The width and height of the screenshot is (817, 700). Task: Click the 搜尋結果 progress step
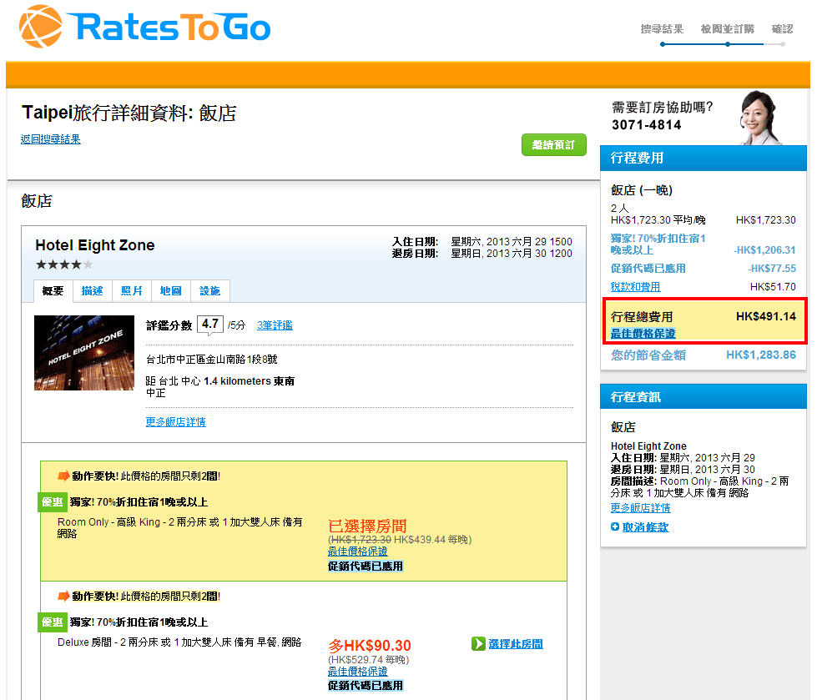662,29
